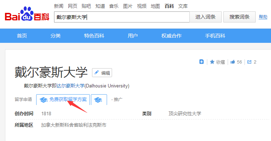
Task: Open 权威合作 in the blue navbar
Action: tap(171, 36)
